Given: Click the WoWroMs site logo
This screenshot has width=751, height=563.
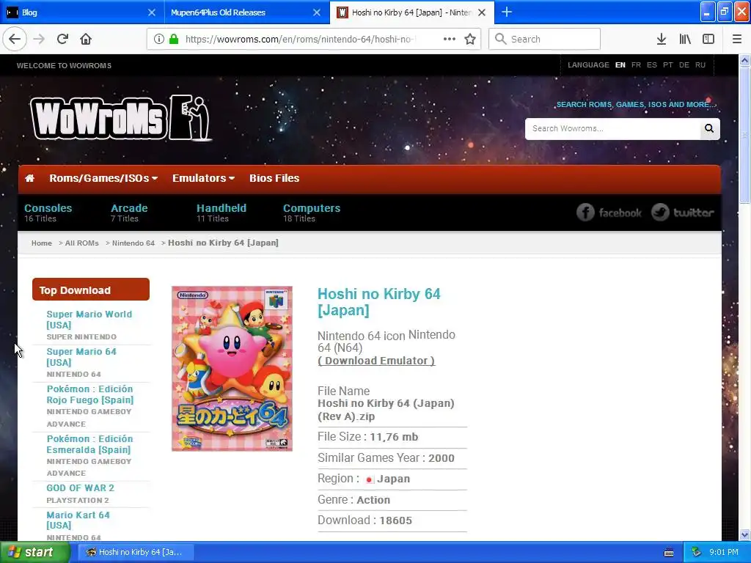Looking at the screenshot, I should point(121,118).
